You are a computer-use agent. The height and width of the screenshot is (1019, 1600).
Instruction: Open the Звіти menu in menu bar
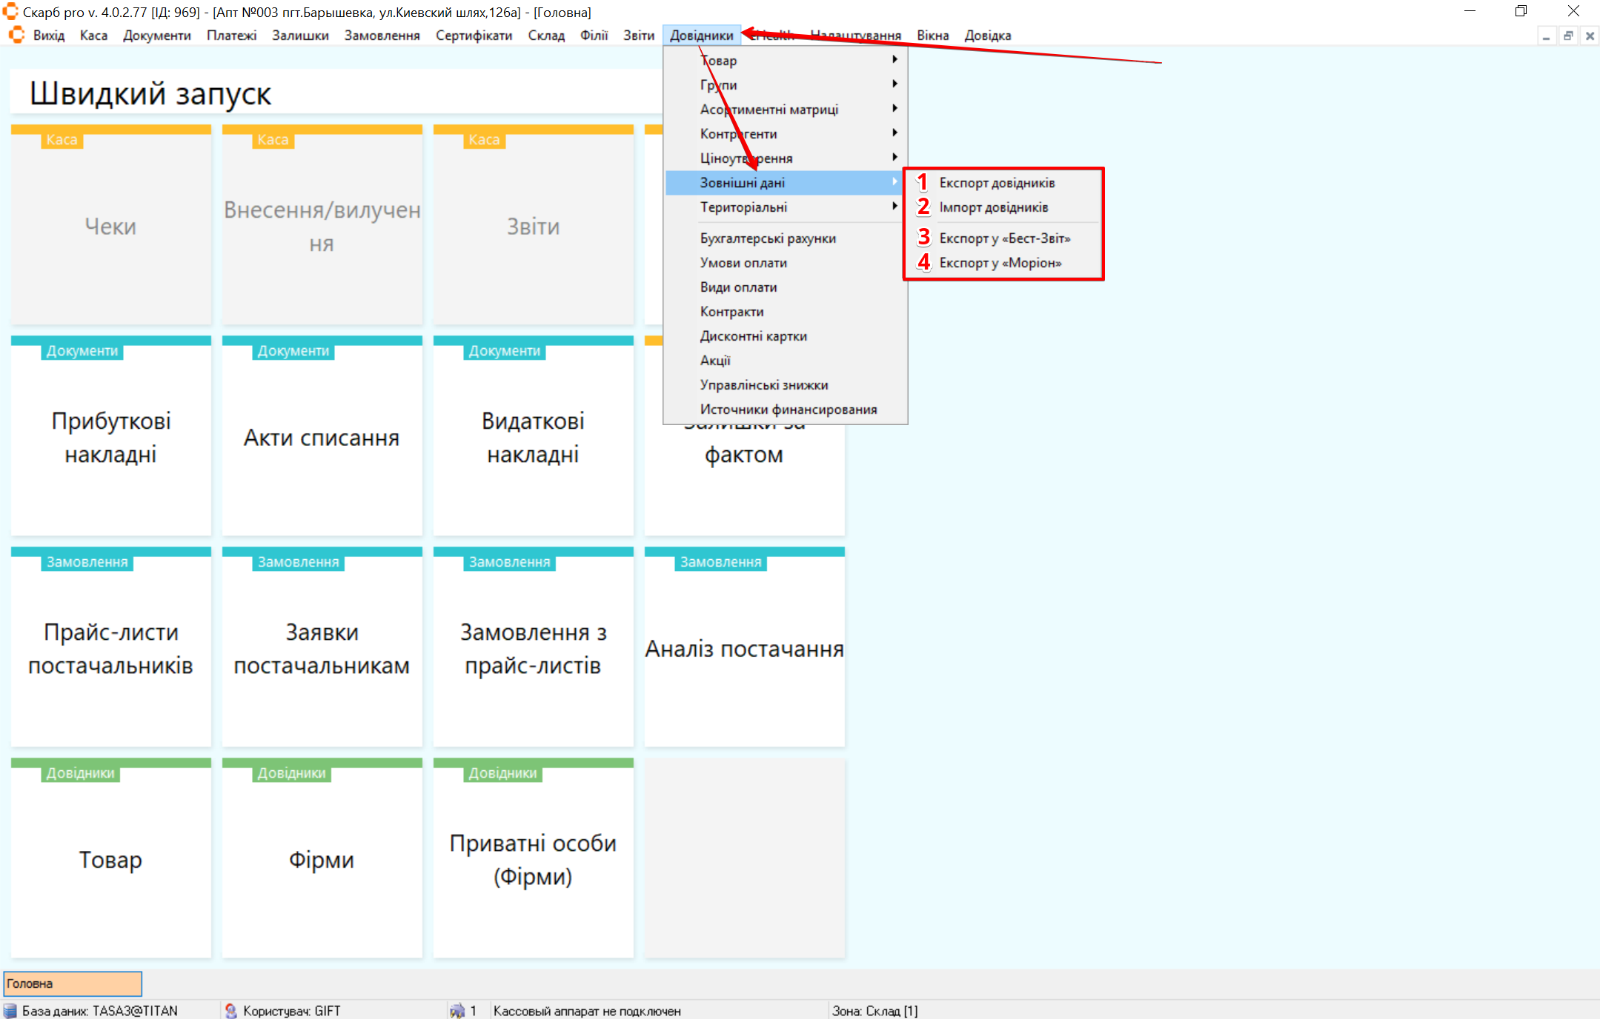[639, 36]
